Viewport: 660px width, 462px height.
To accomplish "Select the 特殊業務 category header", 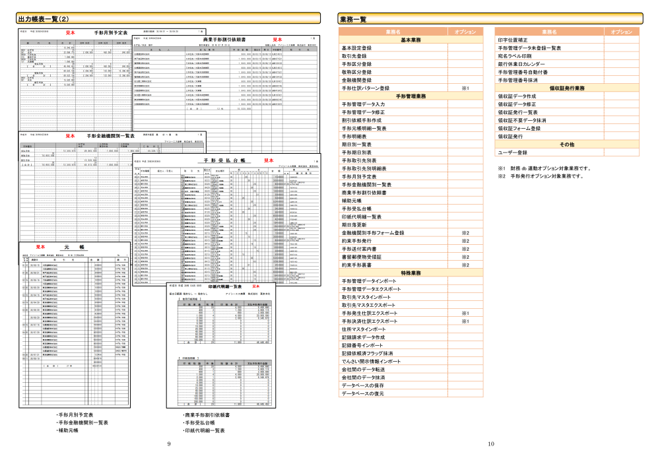I will (x=411, y=273).
